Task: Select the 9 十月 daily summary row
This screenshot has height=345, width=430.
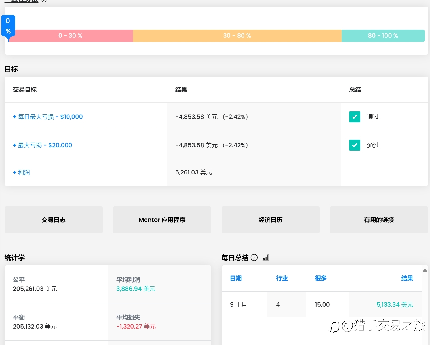Action: [x=322, y=304]
